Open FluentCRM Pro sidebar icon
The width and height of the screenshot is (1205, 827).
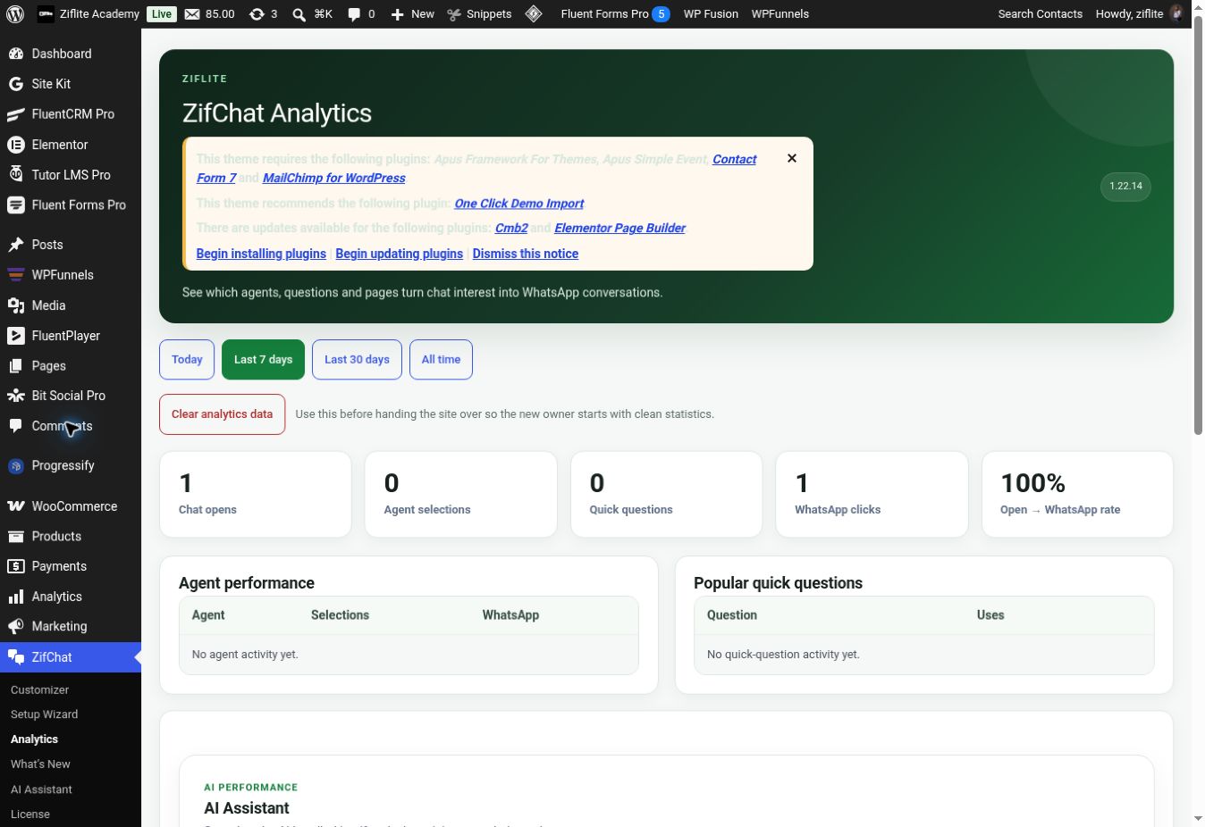click(15, 114)
